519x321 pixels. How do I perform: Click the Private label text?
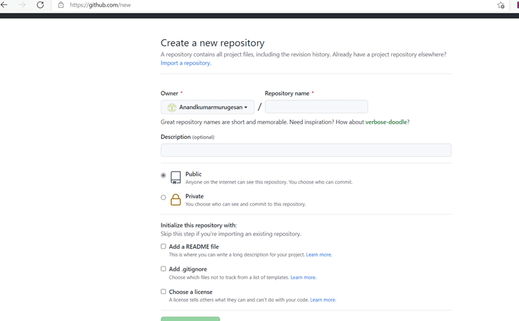[x=194, y=196]
